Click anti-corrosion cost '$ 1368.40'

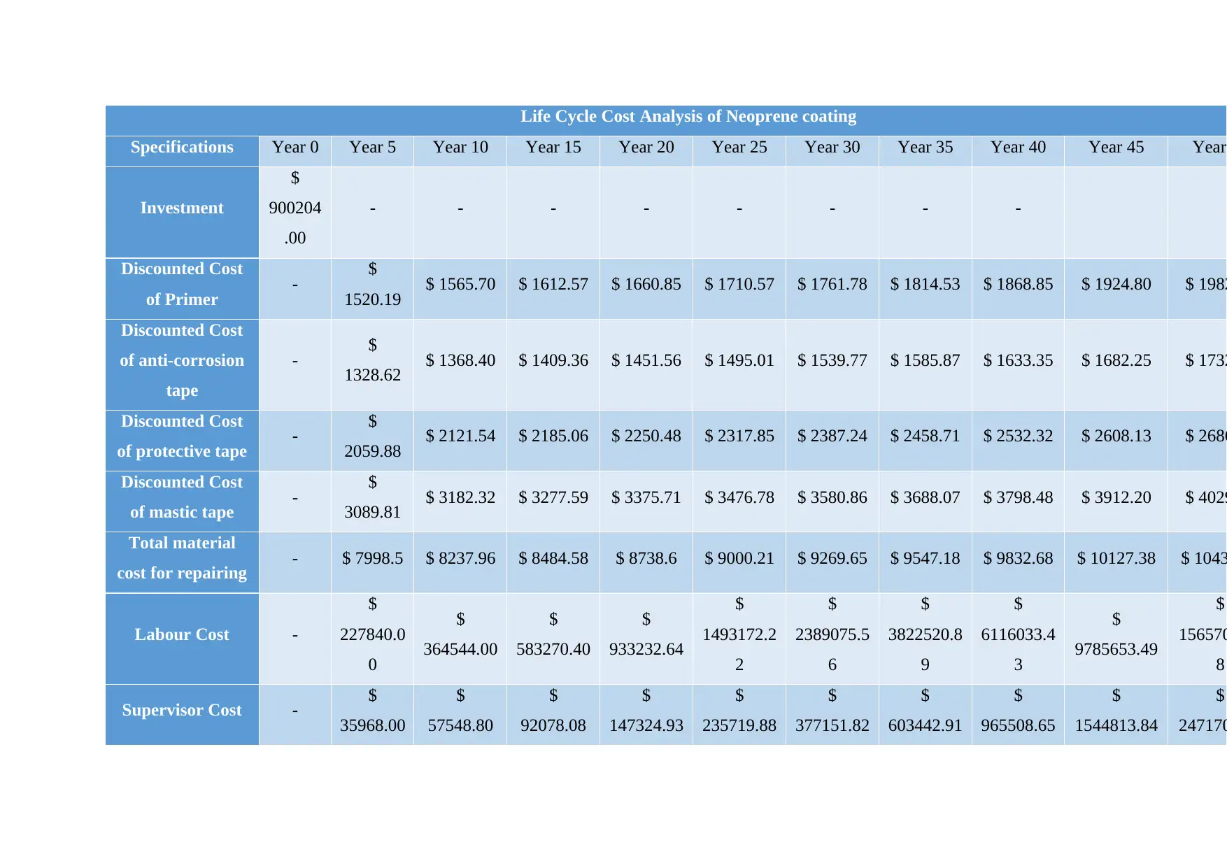click(460, 361)
